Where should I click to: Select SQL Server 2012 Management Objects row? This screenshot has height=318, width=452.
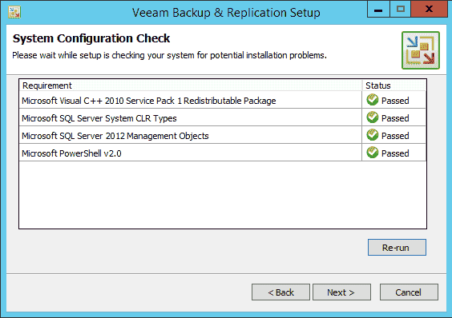(223, 135)
